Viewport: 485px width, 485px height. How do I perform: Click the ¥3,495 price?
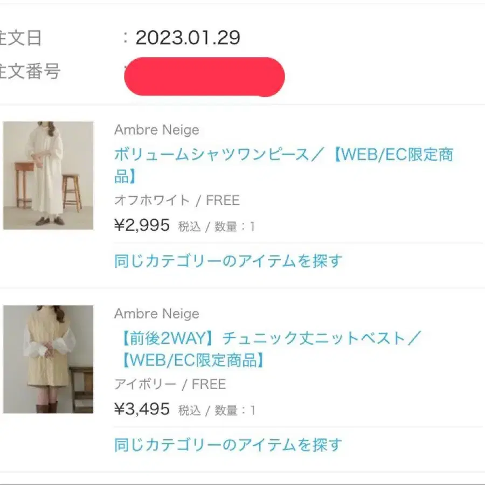coord(142,409)
